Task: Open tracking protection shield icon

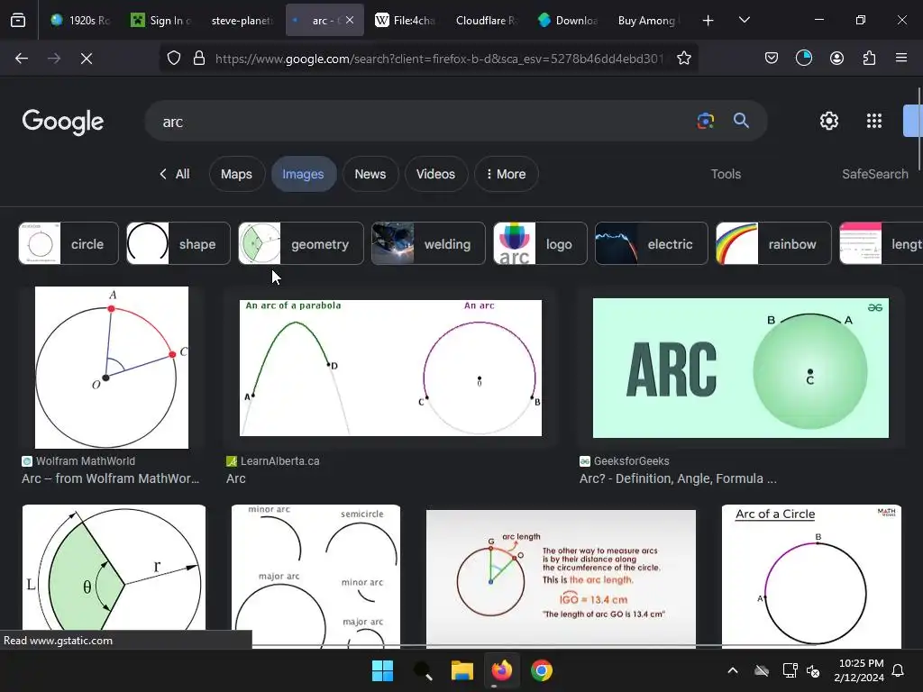Action: pos(174,59)
